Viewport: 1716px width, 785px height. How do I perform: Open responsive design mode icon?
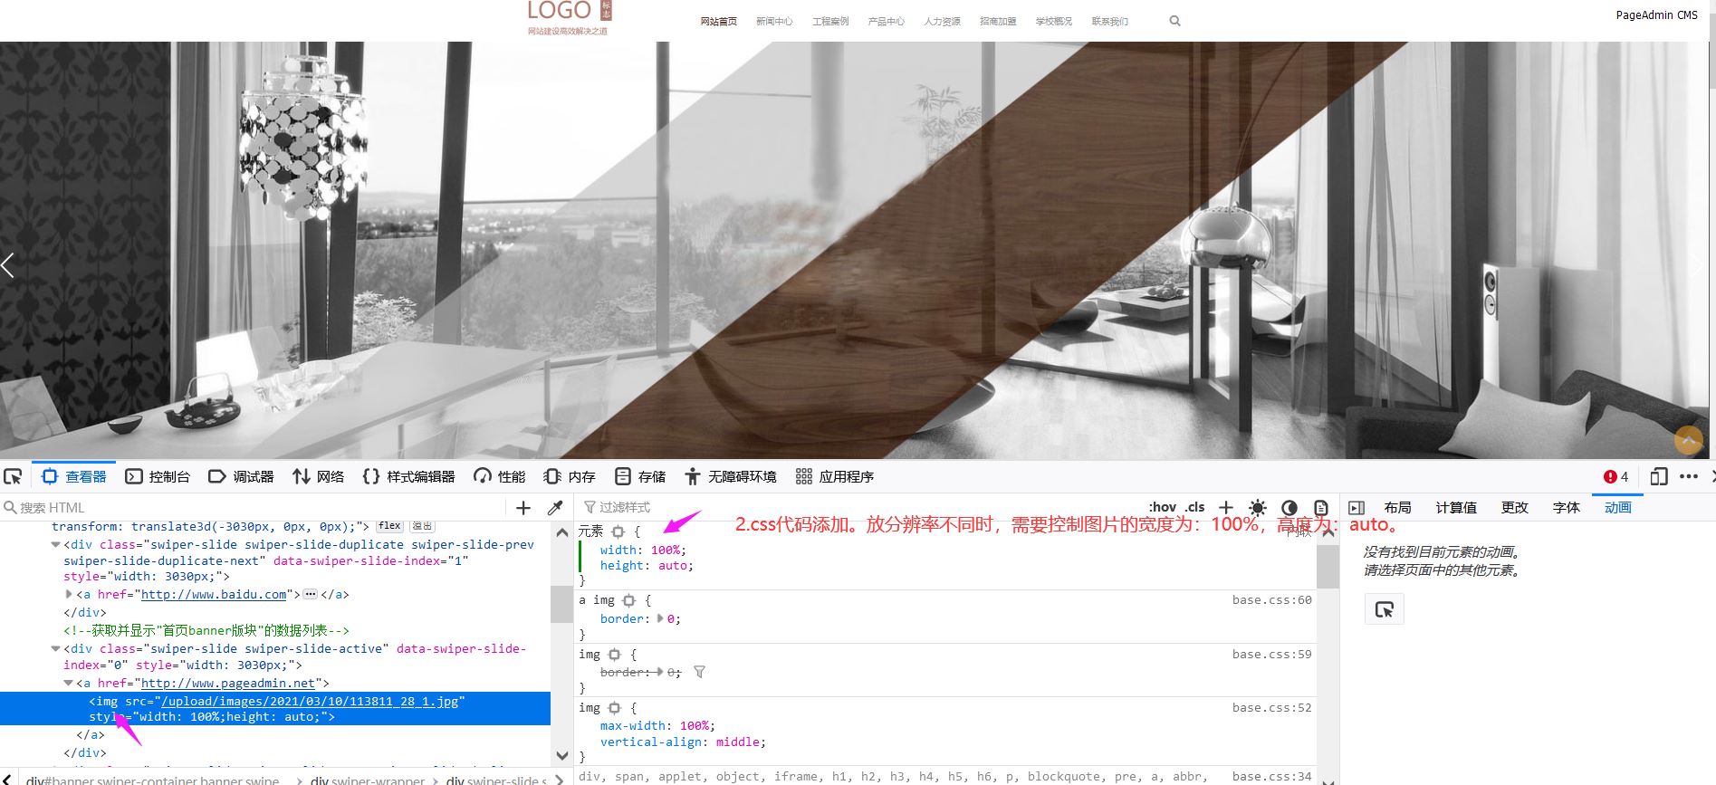[1658, 476]
